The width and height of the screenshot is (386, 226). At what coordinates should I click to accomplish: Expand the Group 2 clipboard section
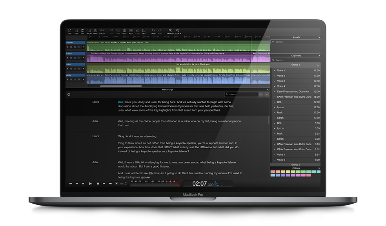[295, 165]
